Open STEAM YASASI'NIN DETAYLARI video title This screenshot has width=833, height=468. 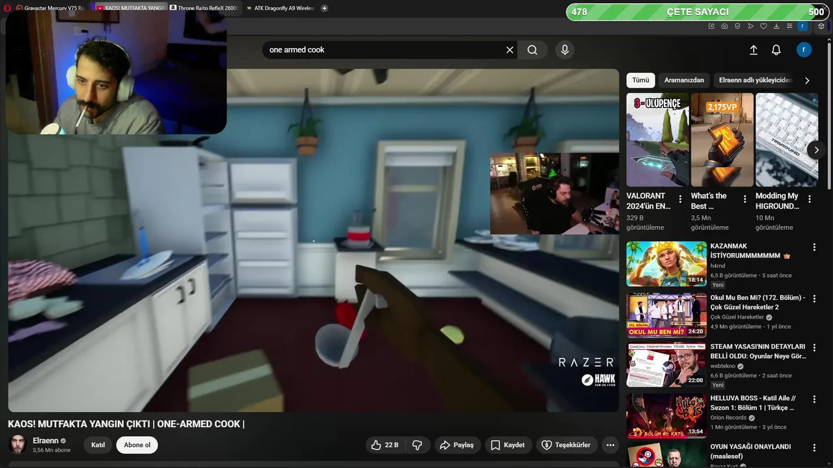[758, 352]
